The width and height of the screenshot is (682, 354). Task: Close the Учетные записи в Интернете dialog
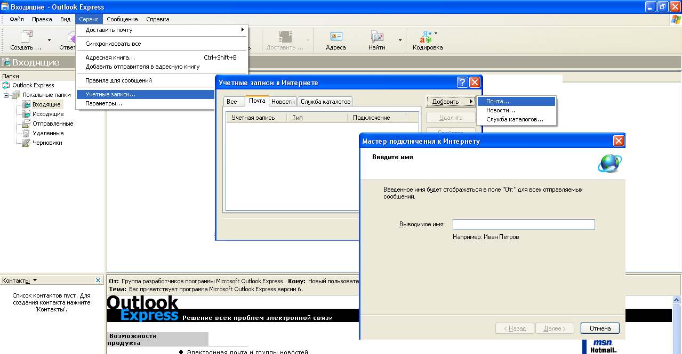tap(475, 83)
